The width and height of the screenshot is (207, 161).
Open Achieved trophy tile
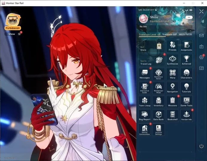coord(186,60)
